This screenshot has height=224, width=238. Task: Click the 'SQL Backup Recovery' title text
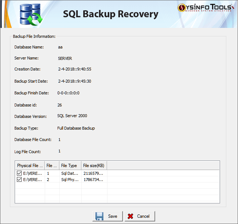click(111, 14)
